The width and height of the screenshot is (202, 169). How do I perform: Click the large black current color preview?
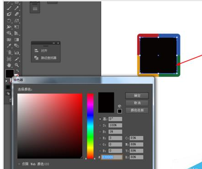(106, 103)
